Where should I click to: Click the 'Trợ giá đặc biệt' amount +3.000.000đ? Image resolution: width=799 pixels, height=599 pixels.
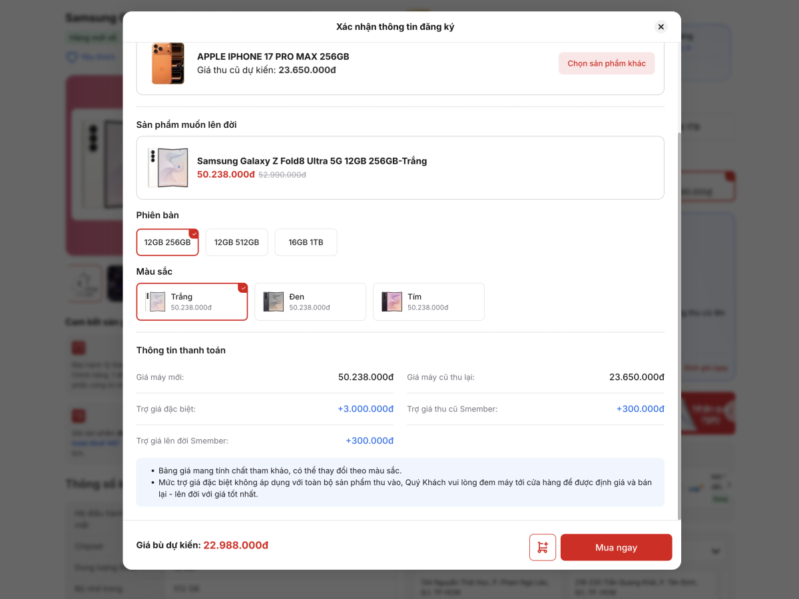click(366, 409)
